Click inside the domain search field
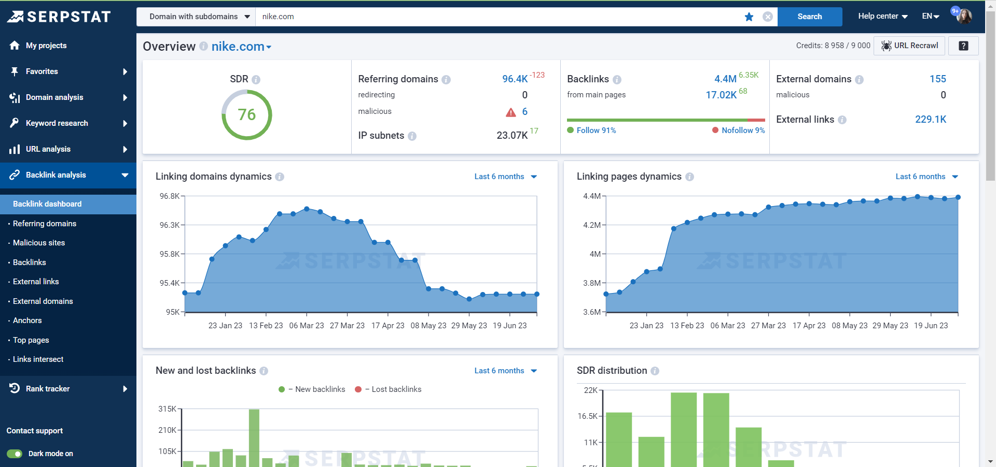Screen dimensions: 996x467 pos(467,16)
